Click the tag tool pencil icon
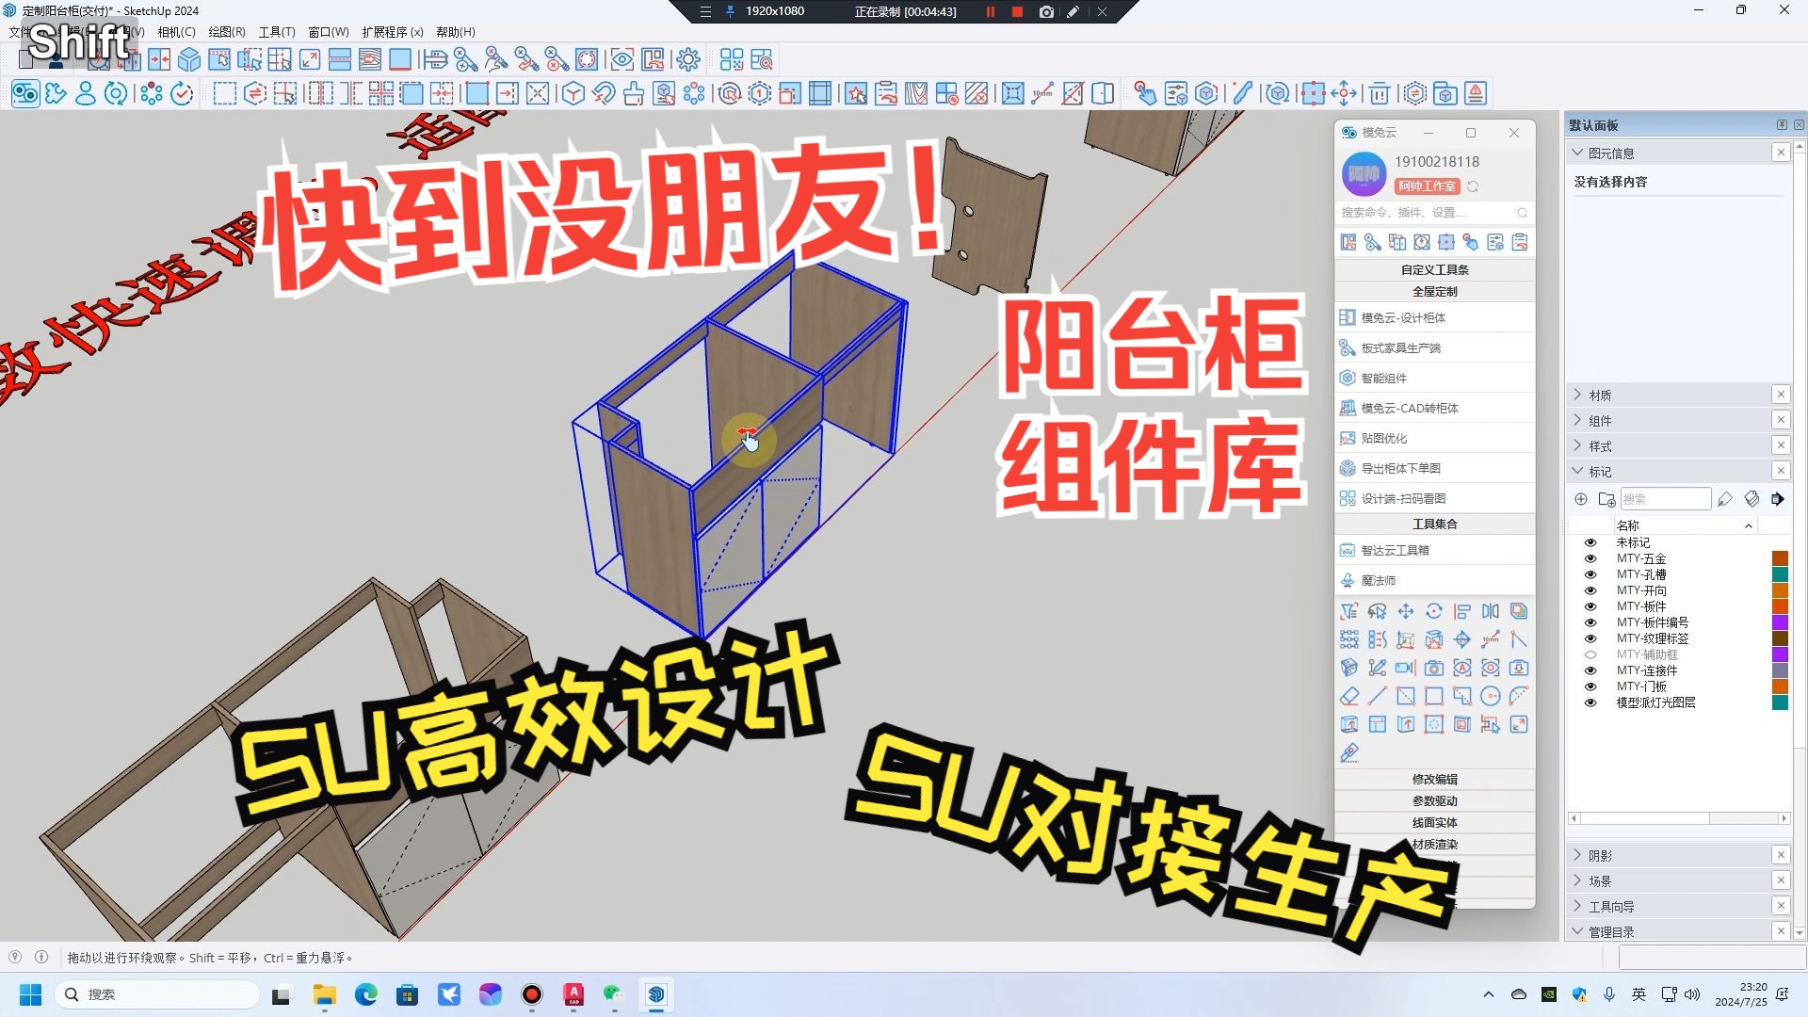Viewport: 1808px width, 1017px height. coord(1725,499)
